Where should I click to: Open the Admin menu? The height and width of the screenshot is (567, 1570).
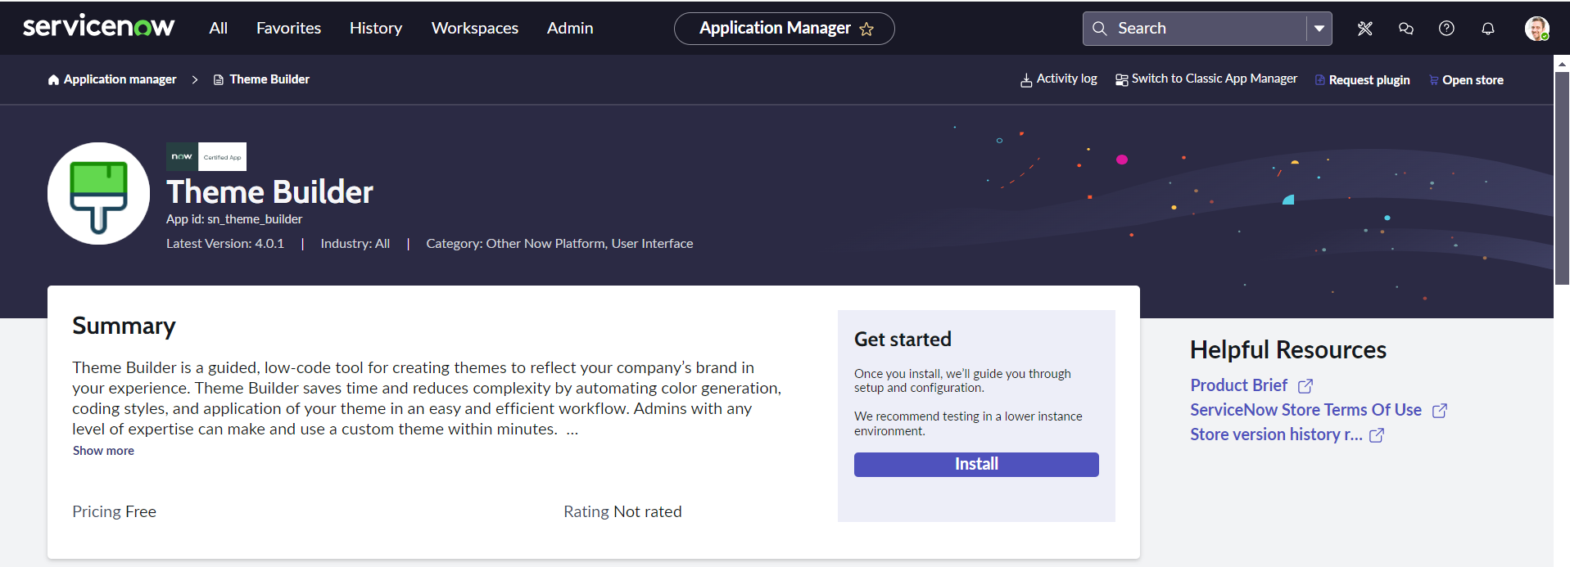click(570, 28)
